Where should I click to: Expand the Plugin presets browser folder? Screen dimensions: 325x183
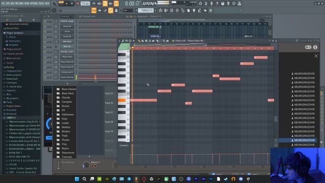pos(14,49)
